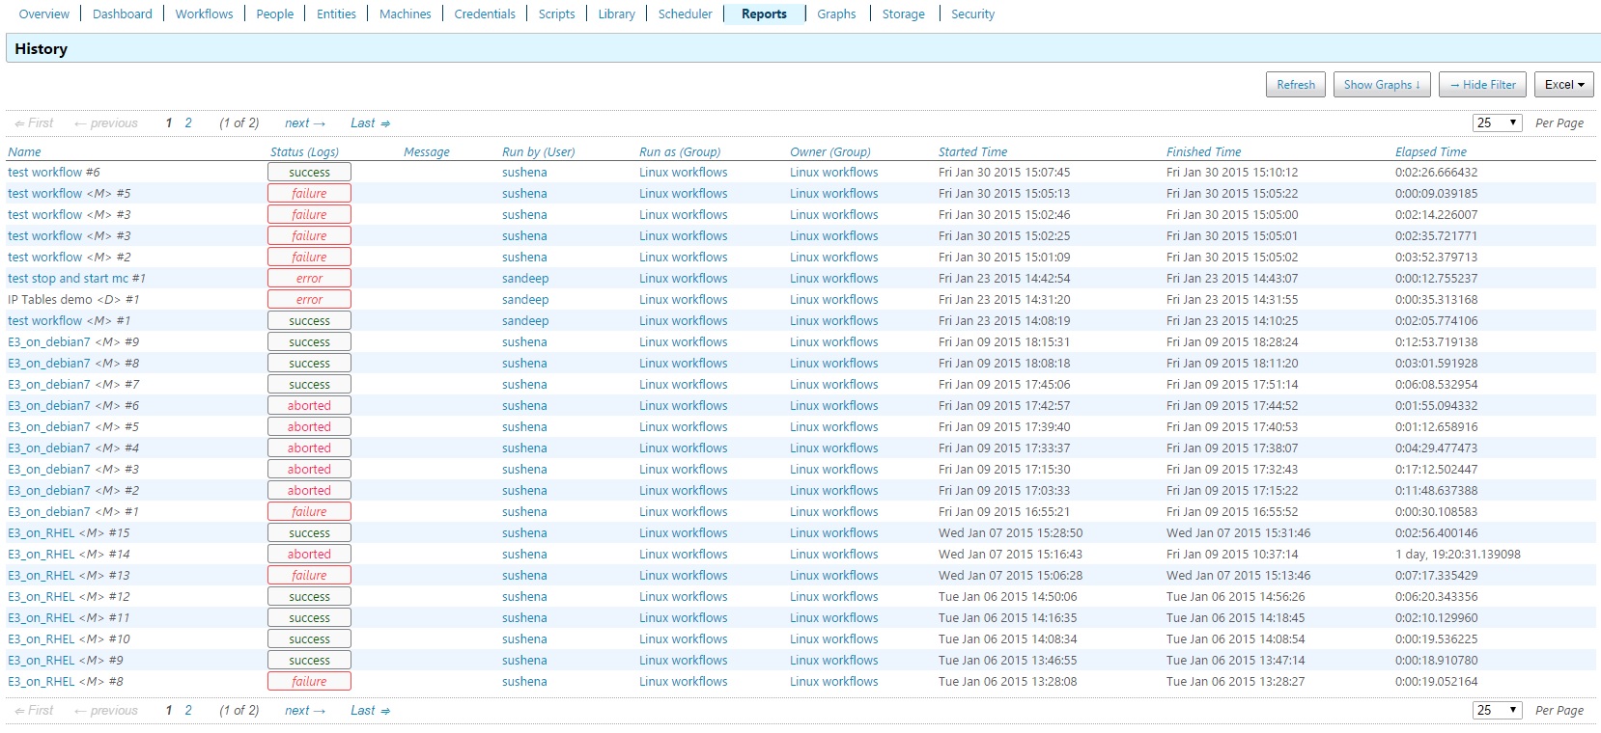The image size is (1601, 733).
Task: Sort by Elapsed Time column
Action: (x=1430, y=151)
